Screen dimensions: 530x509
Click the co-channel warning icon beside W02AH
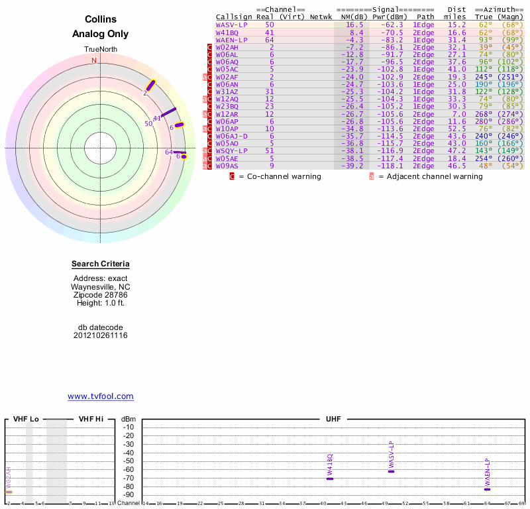tap(209, 48)
